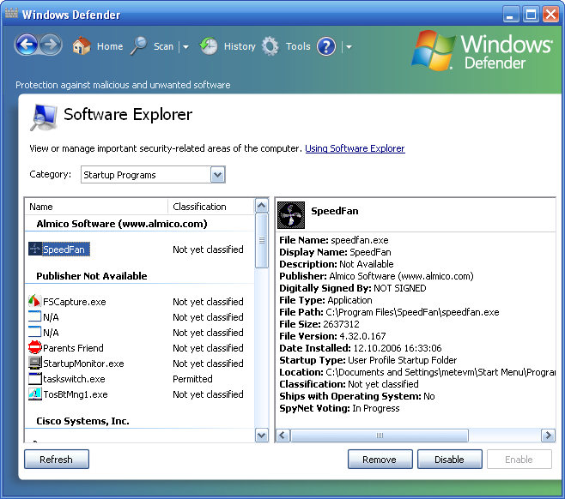The width and height of the screenshot is (565, 499).
Task: Click the details pane scroll right arrow
Action: tap(548, 436)
